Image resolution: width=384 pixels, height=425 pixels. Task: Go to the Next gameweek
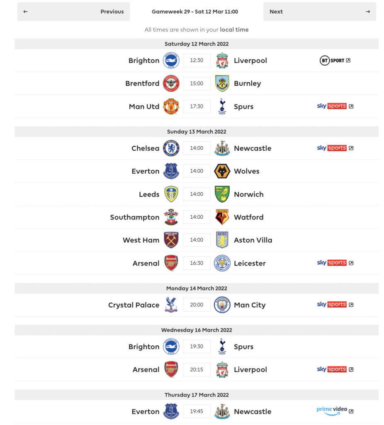click(x=319, y=12)
